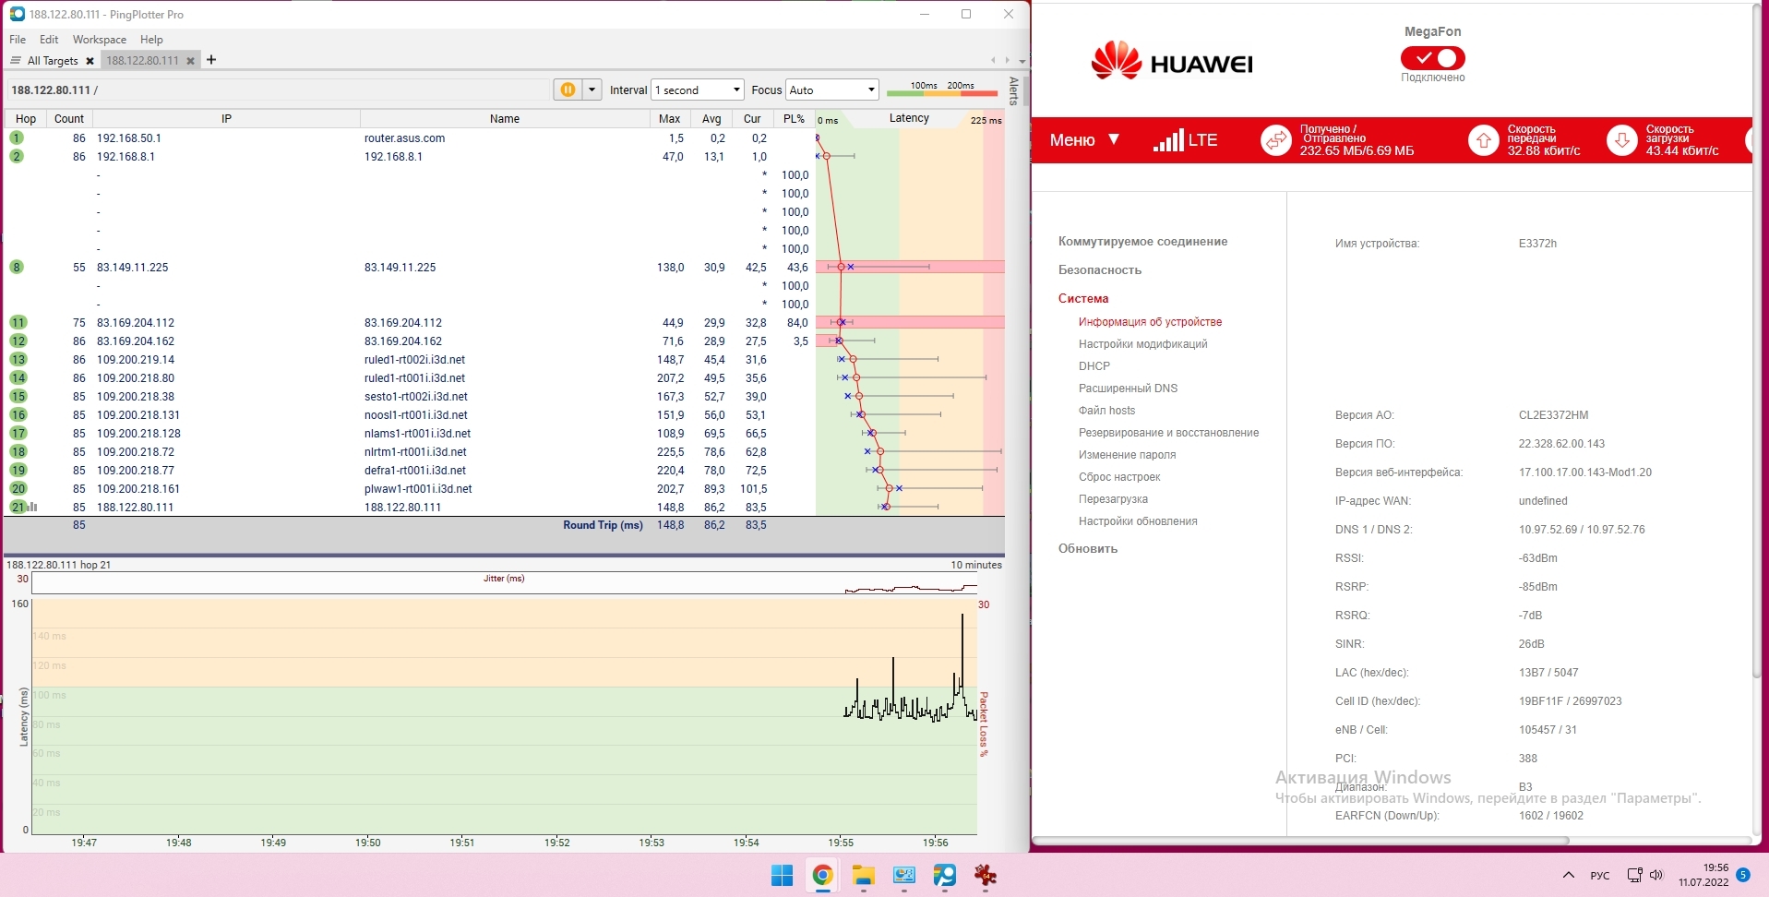Open the Interval combo box showing 1 second
Viewport: 1769px width, 897px height.
(x=698, y=90)
